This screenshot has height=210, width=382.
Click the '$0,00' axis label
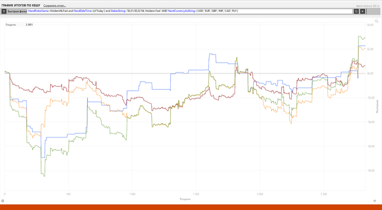point(370,73)
